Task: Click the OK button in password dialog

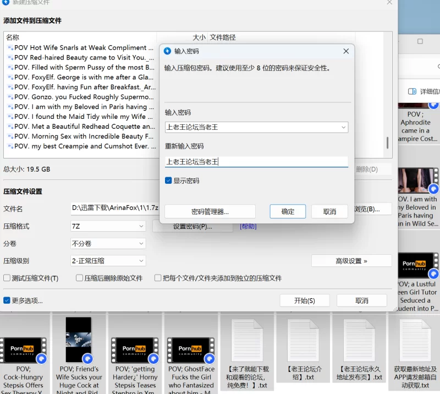Action: (288, 211)
